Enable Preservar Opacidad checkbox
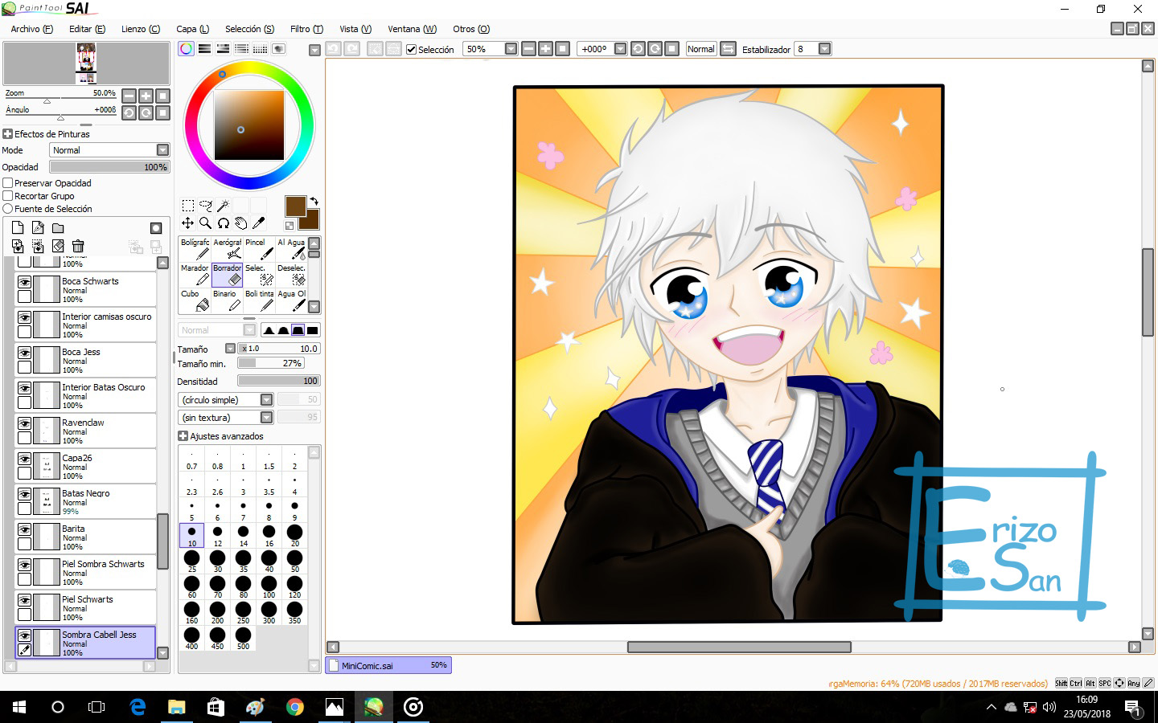 click(x=8, y=183)
